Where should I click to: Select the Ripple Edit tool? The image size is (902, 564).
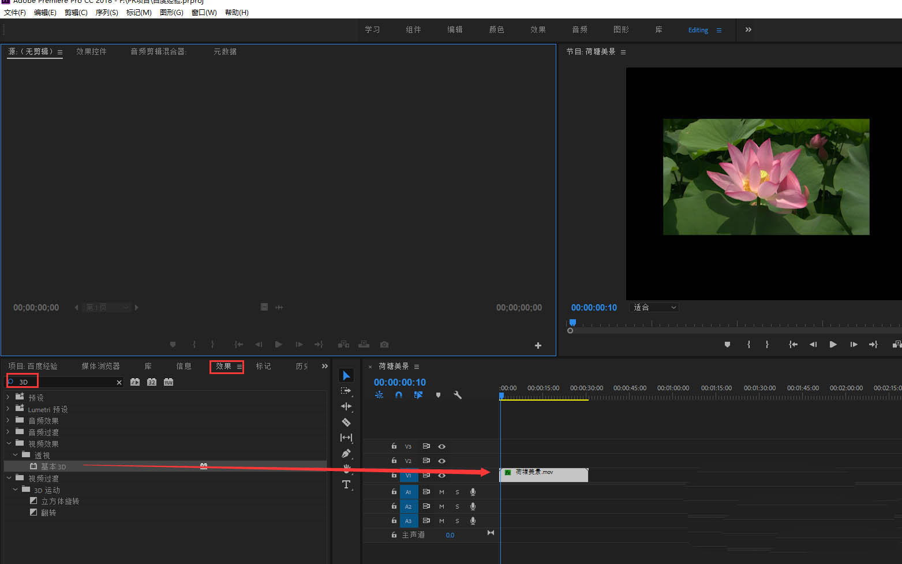346,406
